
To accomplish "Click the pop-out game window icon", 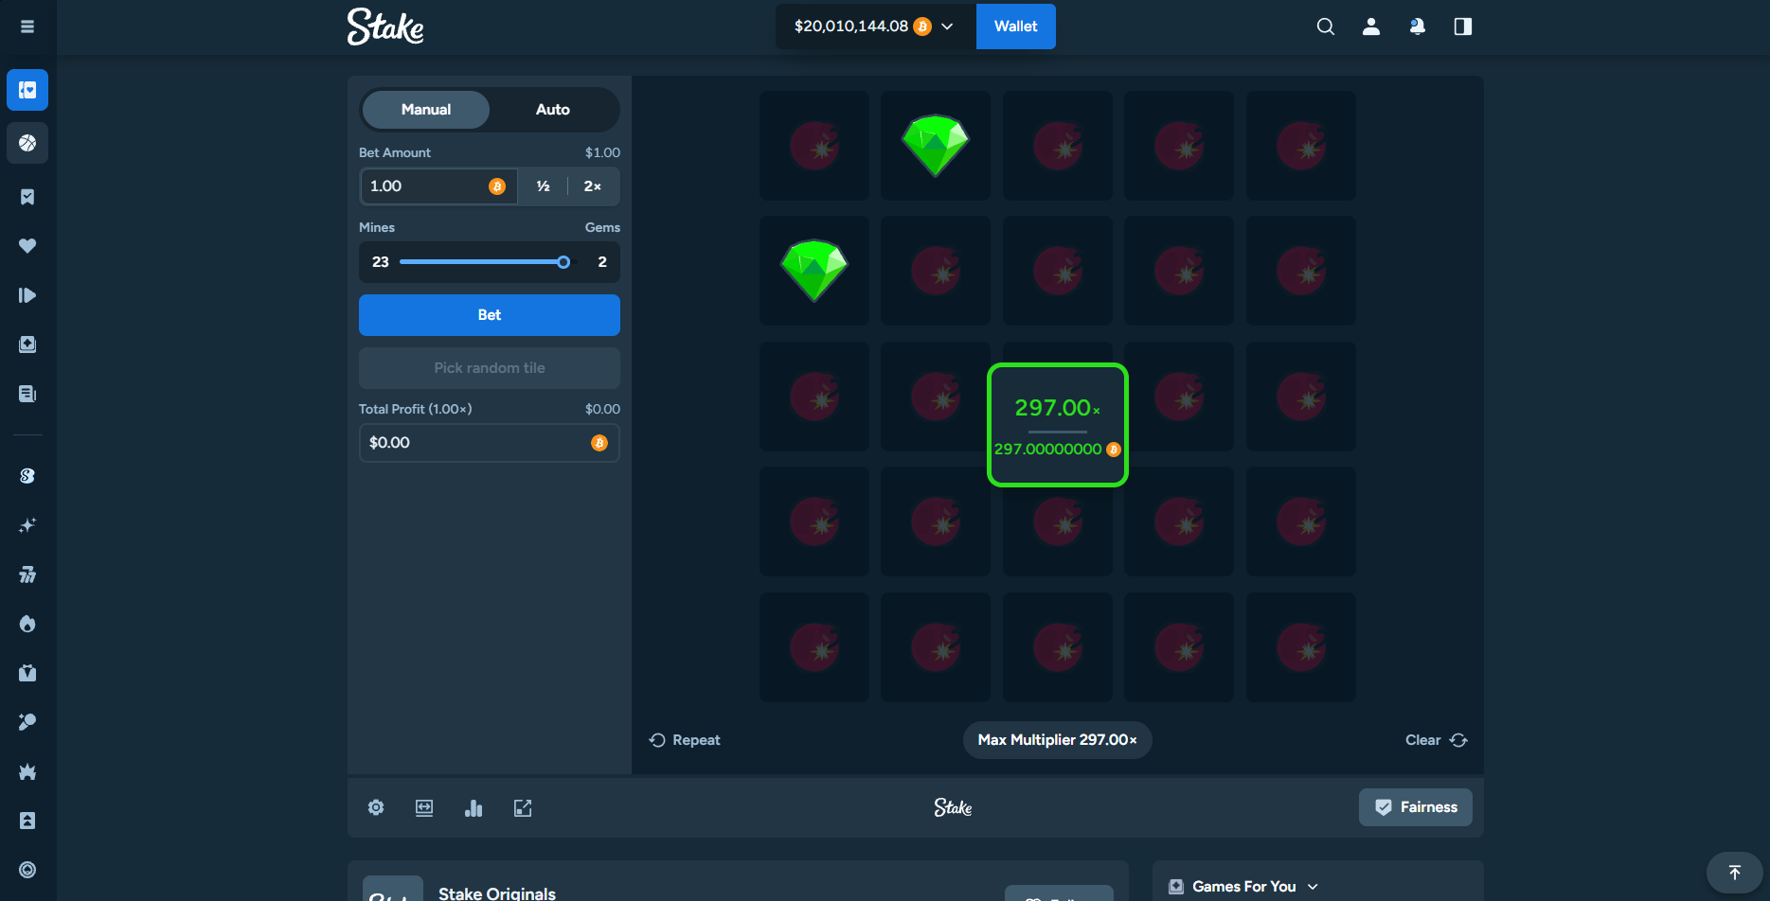I will (x=523, y=807).
